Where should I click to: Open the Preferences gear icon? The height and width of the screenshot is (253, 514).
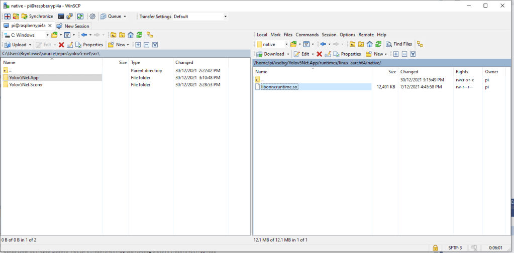(92, 16)
